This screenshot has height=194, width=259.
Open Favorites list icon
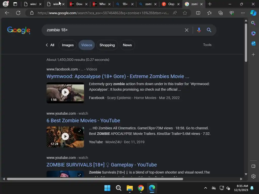(209, 13)
